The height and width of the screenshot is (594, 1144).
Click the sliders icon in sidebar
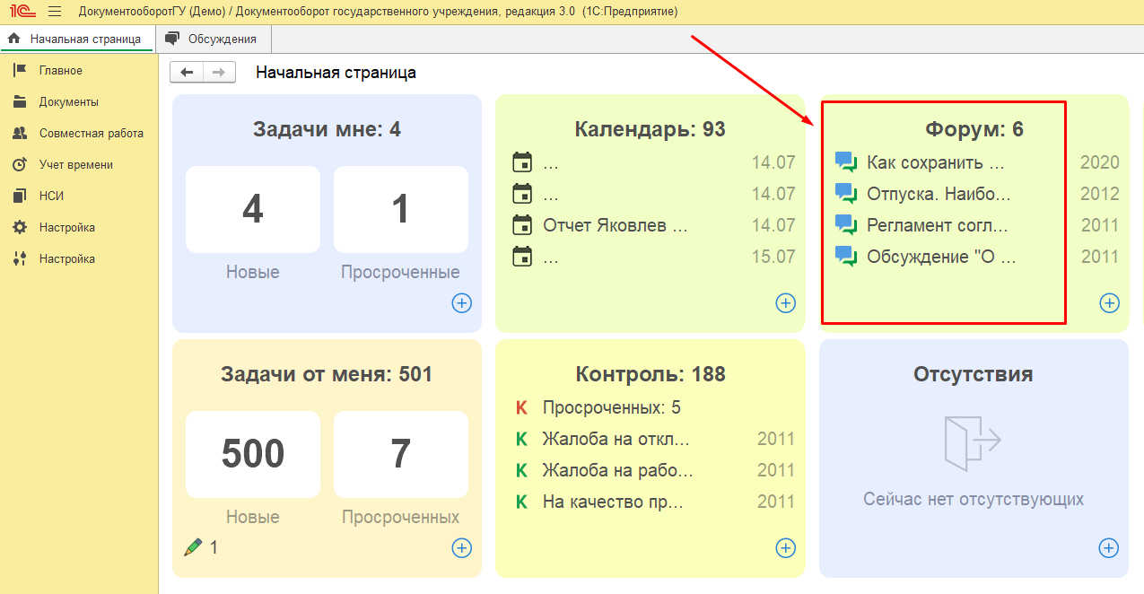point(20,259)
